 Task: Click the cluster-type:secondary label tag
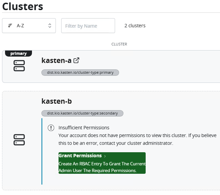coord(82,113)
